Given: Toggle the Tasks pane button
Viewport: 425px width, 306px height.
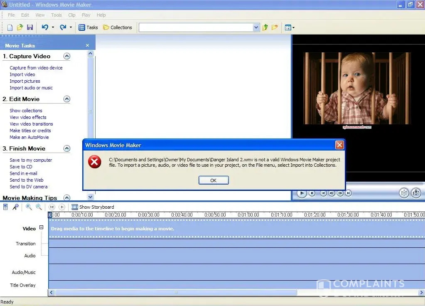Looking at the screenshot, I should pyautogui.click(x=88, y=27).
